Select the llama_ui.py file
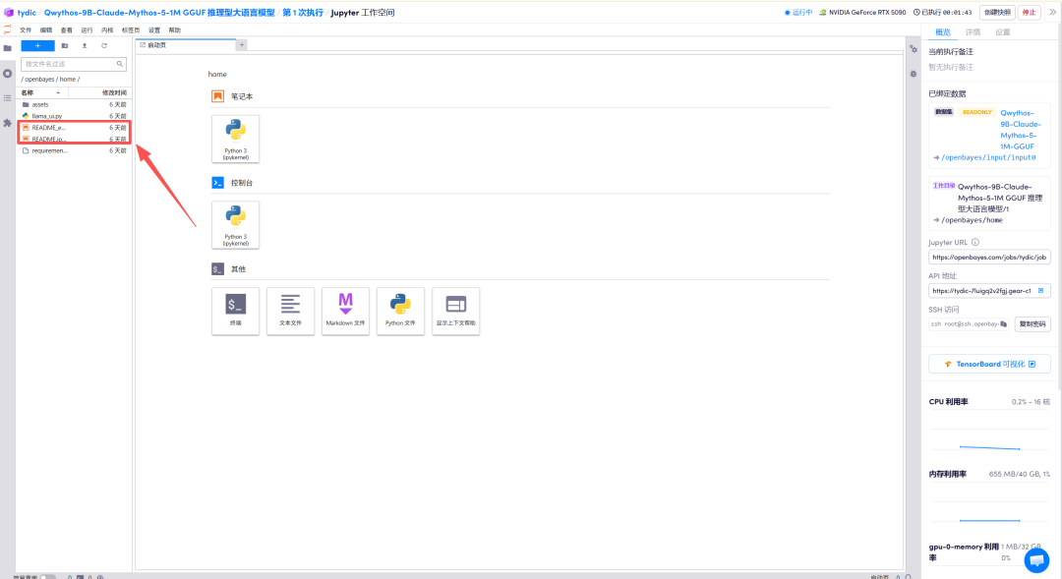This screenshot has width=1062, height=579. pos(74,116)
